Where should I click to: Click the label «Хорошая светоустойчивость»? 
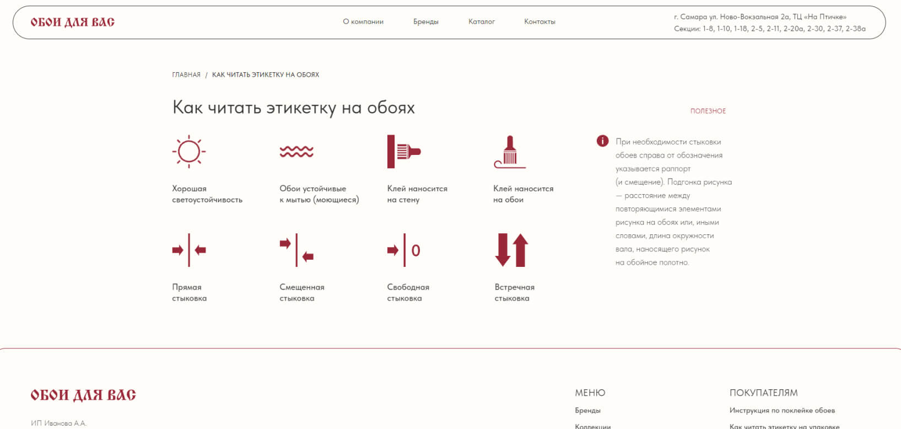click(207, 194)
